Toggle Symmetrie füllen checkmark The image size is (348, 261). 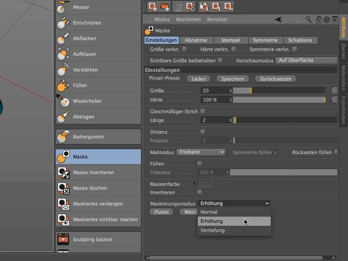tap(276, 152)
